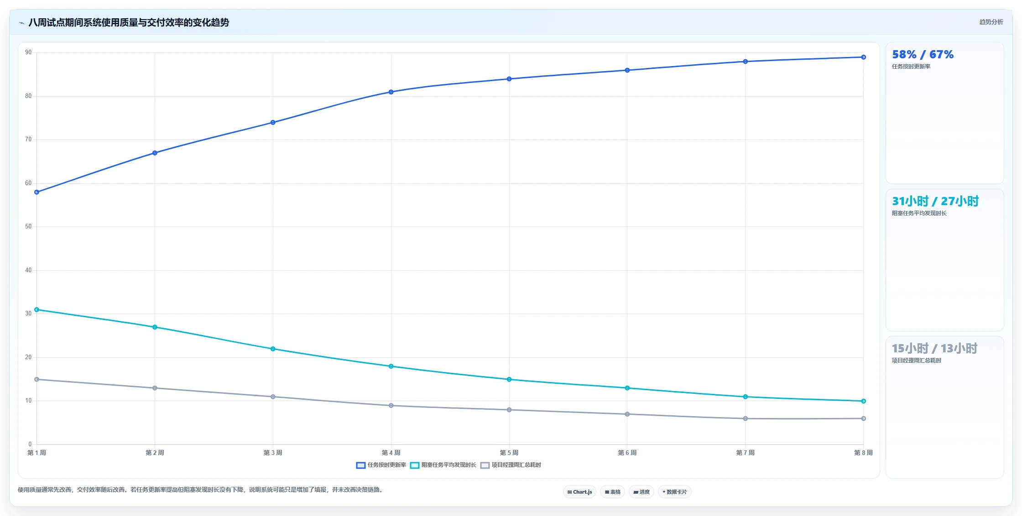
Task: Select the 数据卡片 chip
Action: 674,492
